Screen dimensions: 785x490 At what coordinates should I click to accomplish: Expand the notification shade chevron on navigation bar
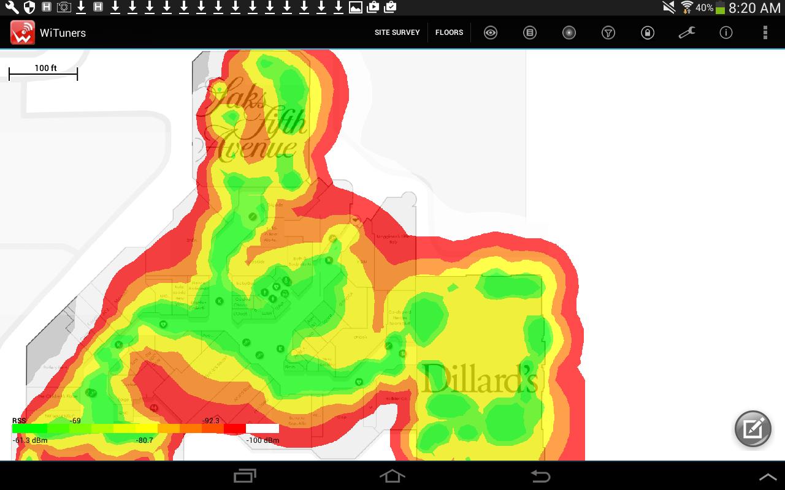point(768,475)
